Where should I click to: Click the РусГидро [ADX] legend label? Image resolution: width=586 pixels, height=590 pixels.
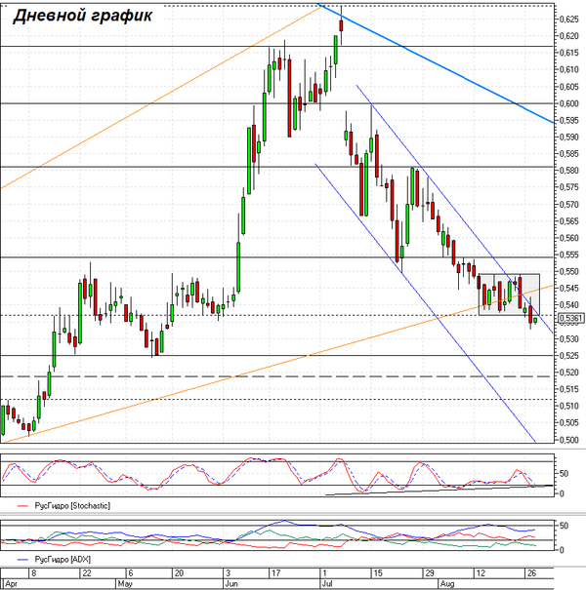tap(63, 560)
